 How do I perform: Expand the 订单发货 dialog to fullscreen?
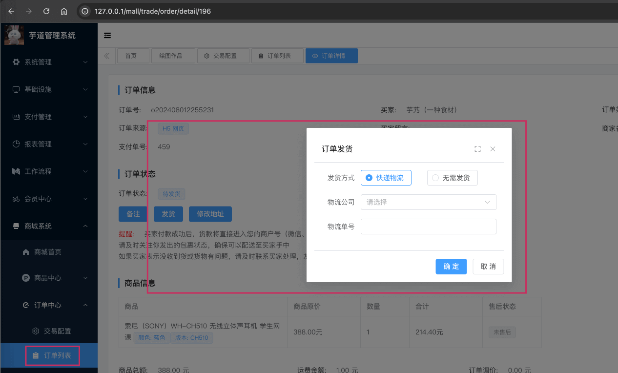point(477,148)
